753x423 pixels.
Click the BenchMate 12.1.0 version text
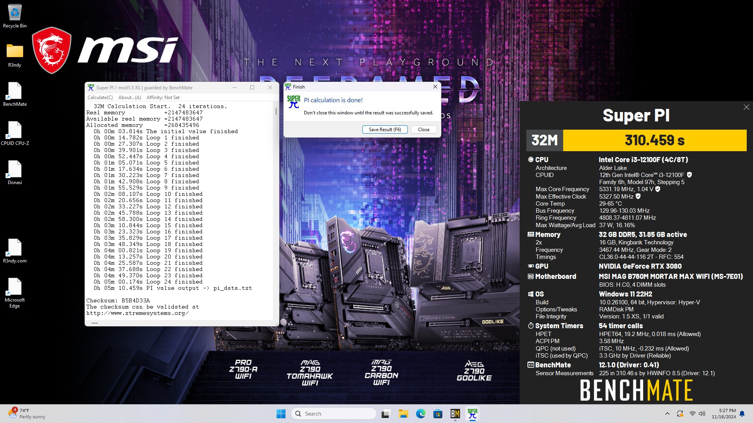(629, 365)
